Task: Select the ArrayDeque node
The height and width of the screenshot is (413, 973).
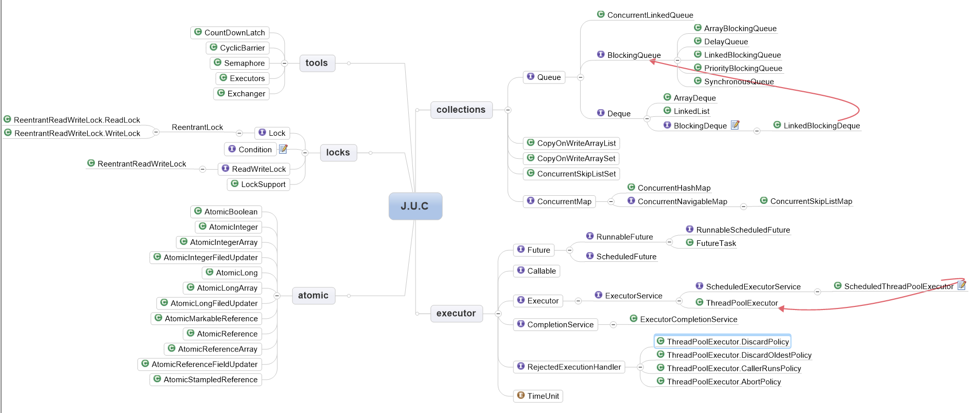Action: click(x=689, y=98)
